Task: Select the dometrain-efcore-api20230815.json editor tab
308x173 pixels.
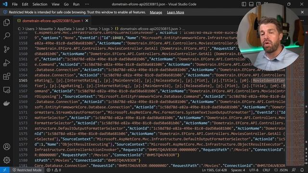Action: [x=51, y=21]
